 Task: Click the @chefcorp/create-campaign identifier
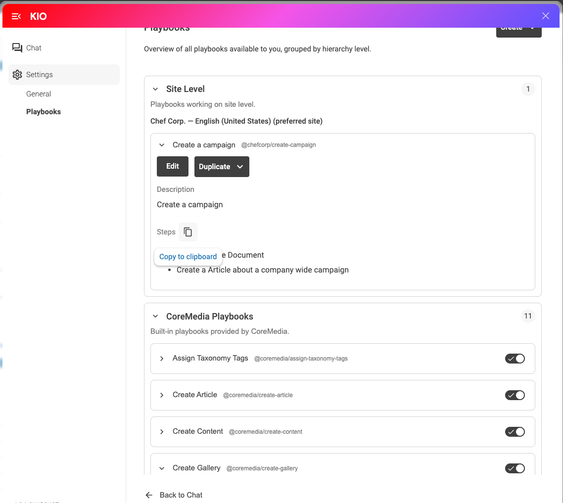tap(279, 145)
